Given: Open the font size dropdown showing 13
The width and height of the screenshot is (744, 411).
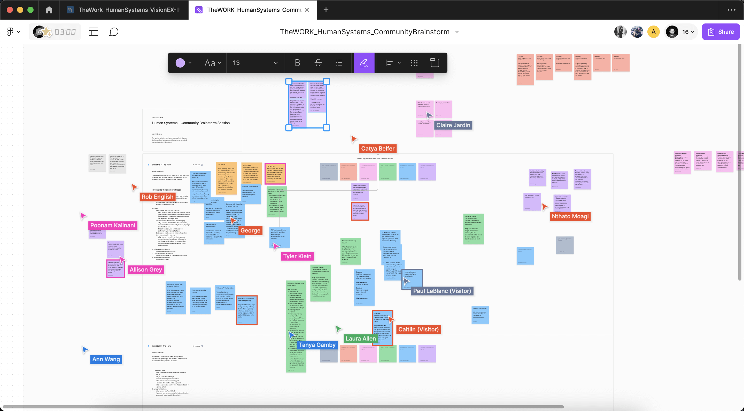Looking at the screenshot, I should 254,63.
